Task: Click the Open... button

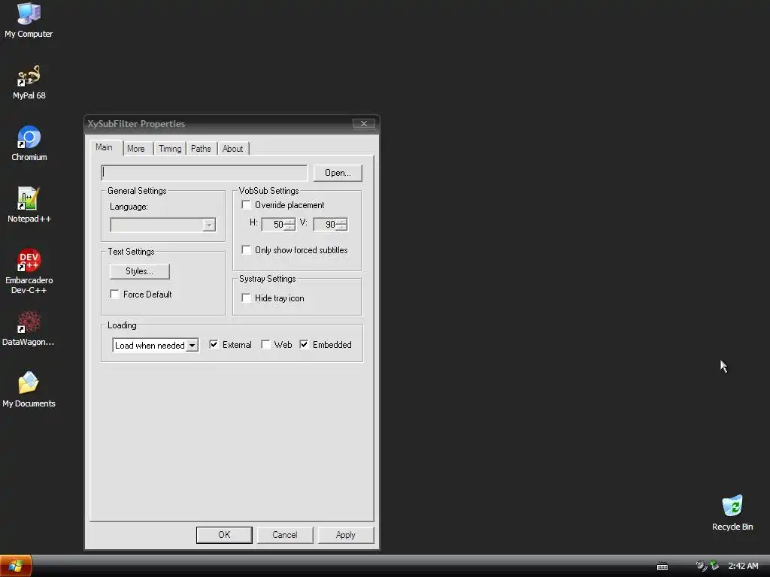Action: point(338,173)
